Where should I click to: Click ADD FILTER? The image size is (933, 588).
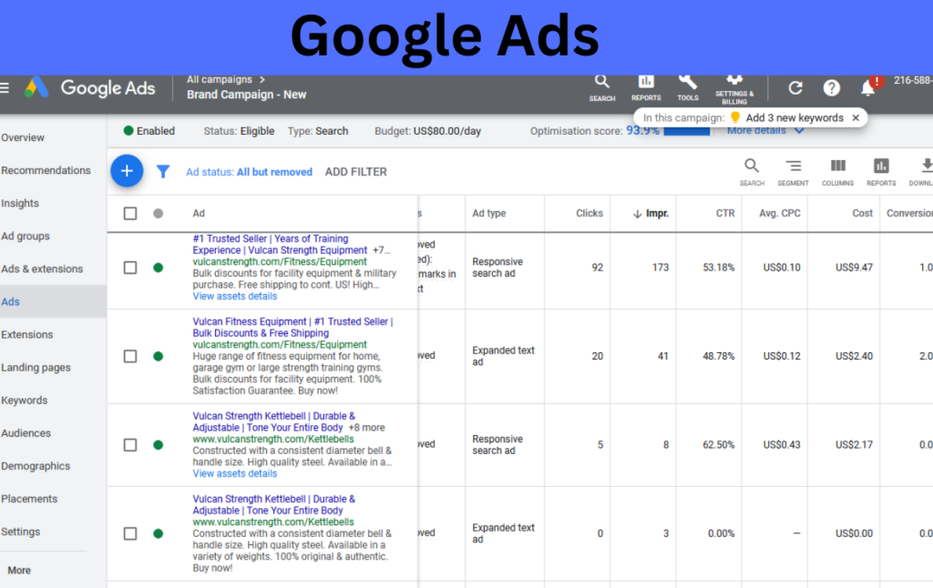355,171
